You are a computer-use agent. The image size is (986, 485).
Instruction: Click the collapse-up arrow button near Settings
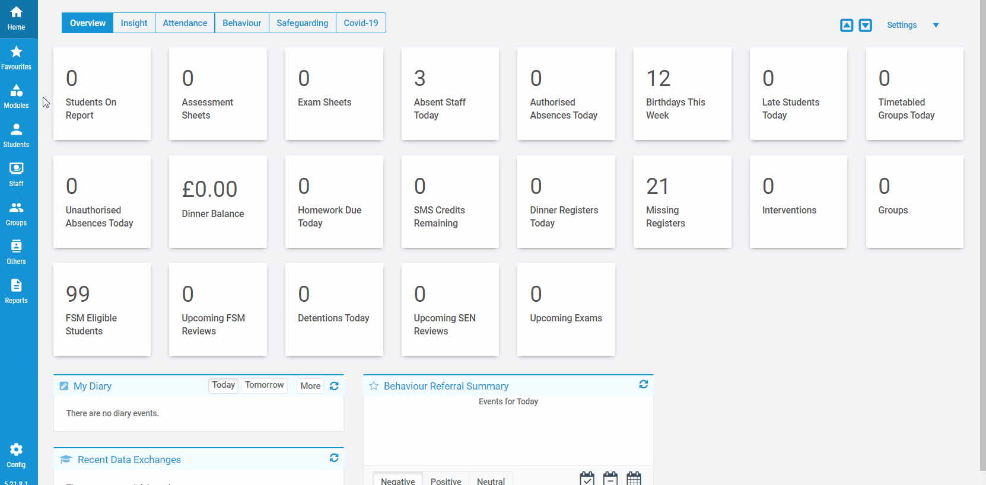(847, 25)
